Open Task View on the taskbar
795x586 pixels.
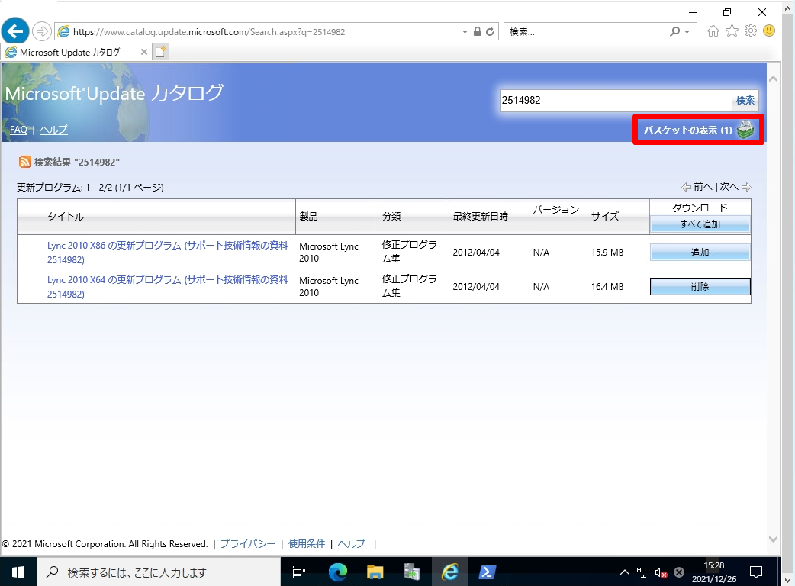pyautogui.click(x=299, y=572)
